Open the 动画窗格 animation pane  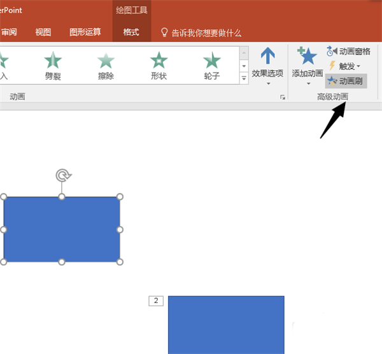point(348,52)
